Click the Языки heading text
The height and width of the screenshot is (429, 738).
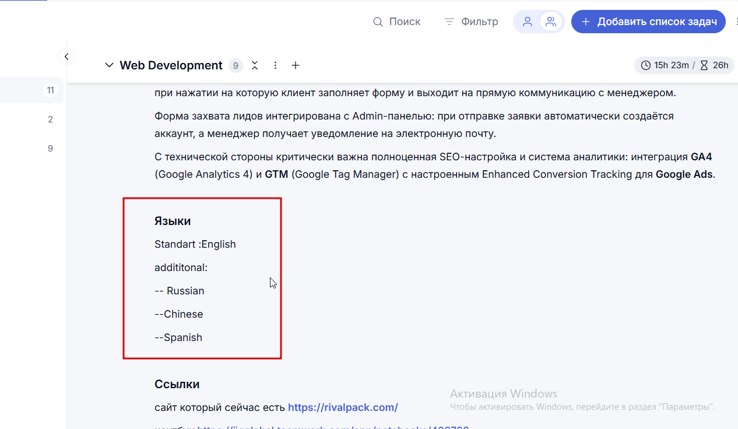point(173,221)
